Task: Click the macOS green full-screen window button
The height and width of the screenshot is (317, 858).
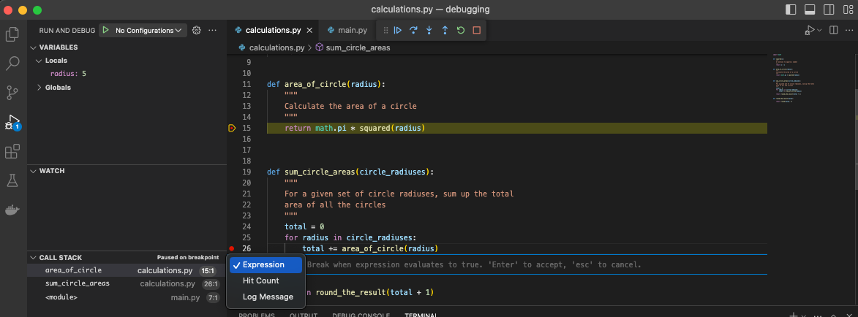Action: 37,9
